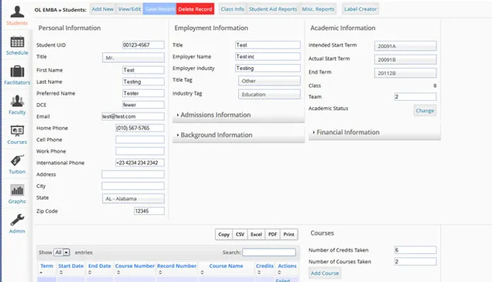This screenshot has height=282, width=492.
Task: Open the Courses presentation icon
Action: pos(17,133)
